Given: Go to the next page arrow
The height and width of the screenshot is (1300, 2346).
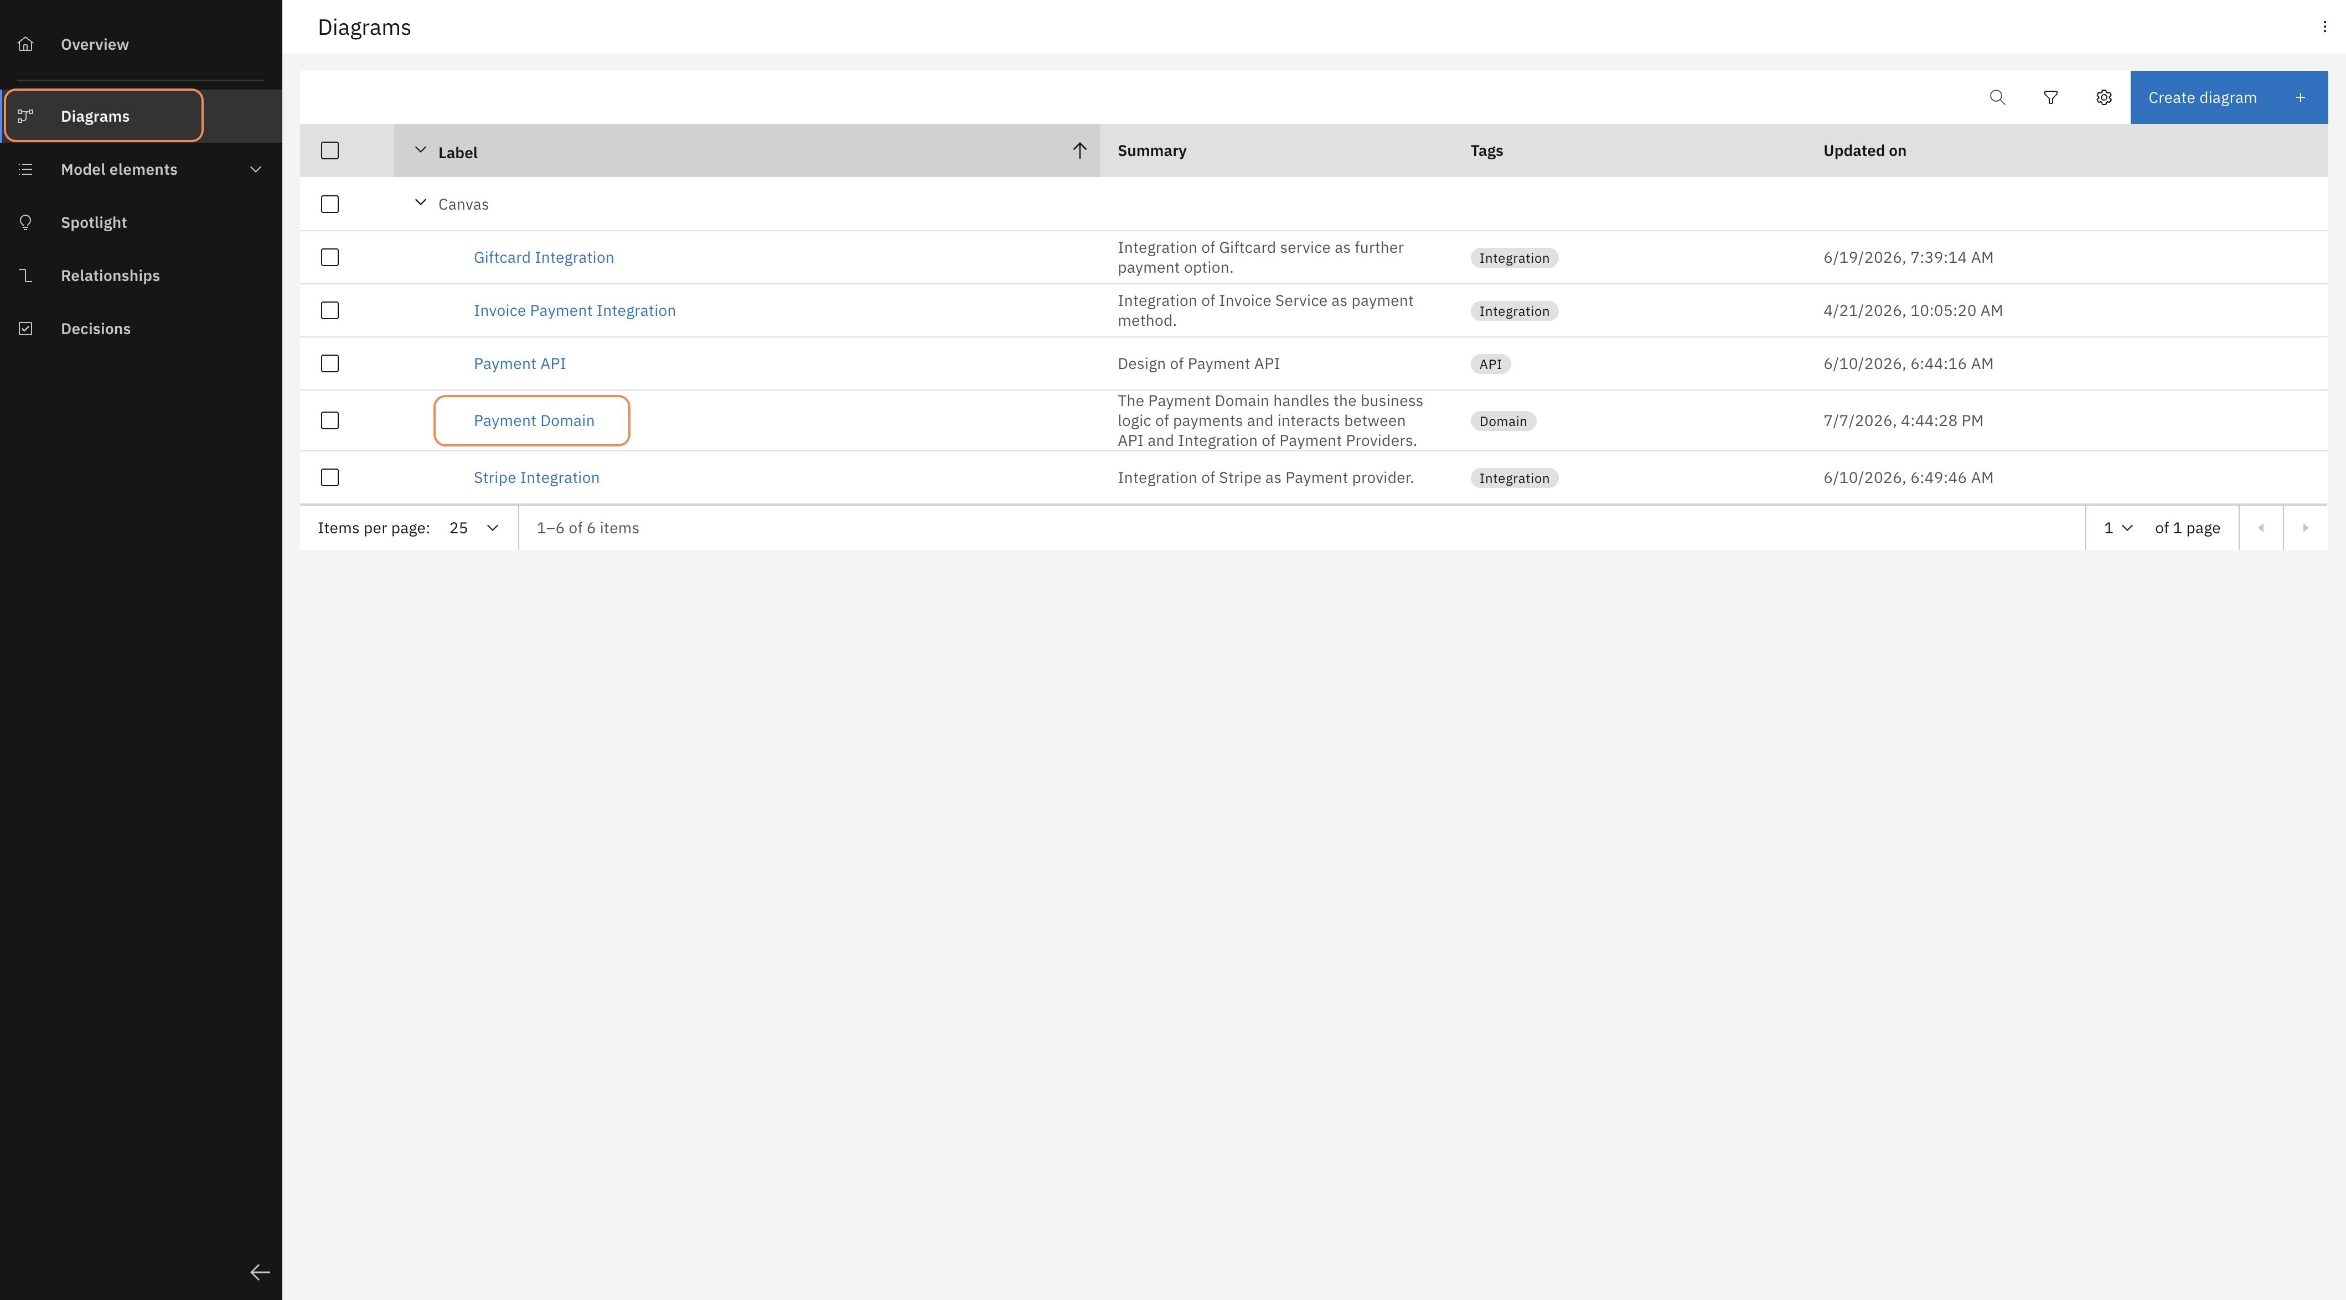Looking at the screenshot, I should (x=2305, y=528).
